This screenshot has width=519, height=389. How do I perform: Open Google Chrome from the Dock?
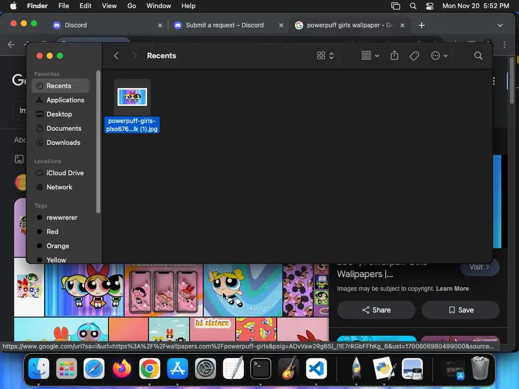pos(150,369)
